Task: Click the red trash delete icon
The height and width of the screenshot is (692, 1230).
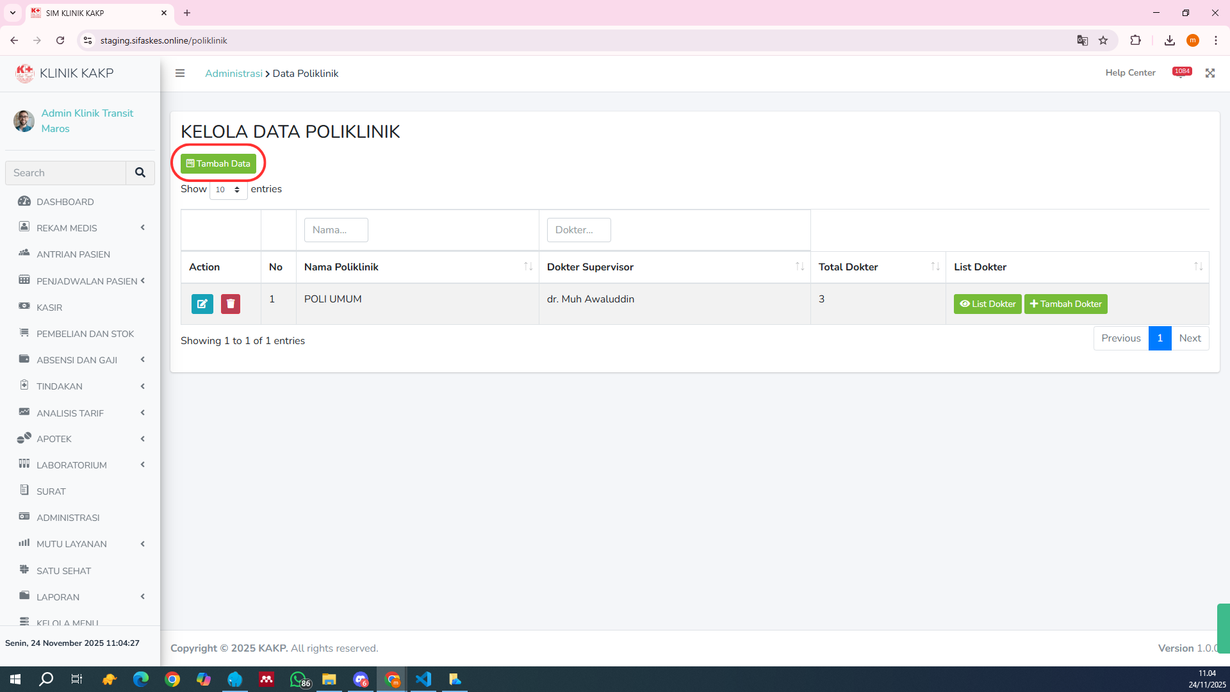Action: click(x=231, y=304)
